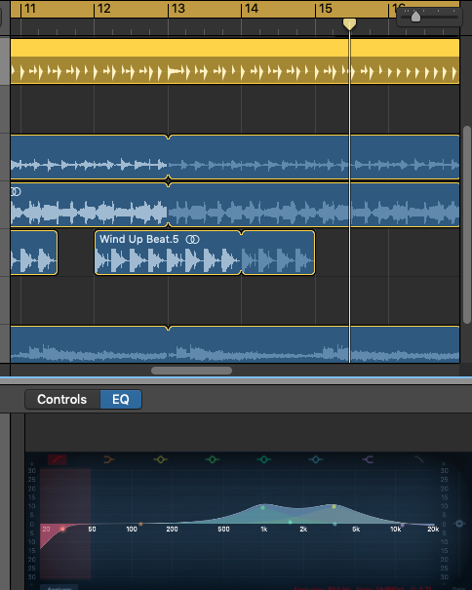Viewport: 472px width, 590px height.
Task: Click the playhead marker in the ruler
Action: [349, 24]
